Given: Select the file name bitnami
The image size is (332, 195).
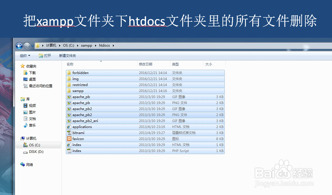Looking at the screenshot, I should coord(78,133).
